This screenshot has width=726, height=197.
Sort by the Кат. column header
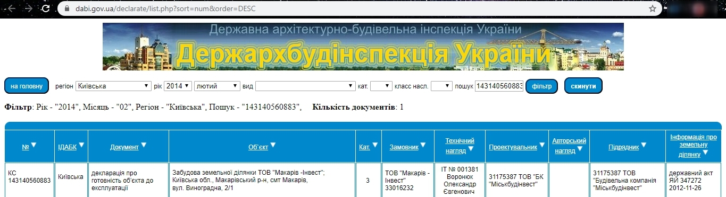click(x=364, y=147)
